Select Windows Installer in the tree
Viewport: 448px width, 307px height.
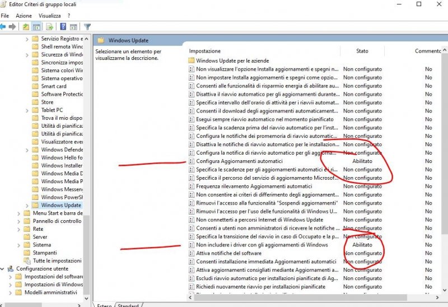[62, 165]
